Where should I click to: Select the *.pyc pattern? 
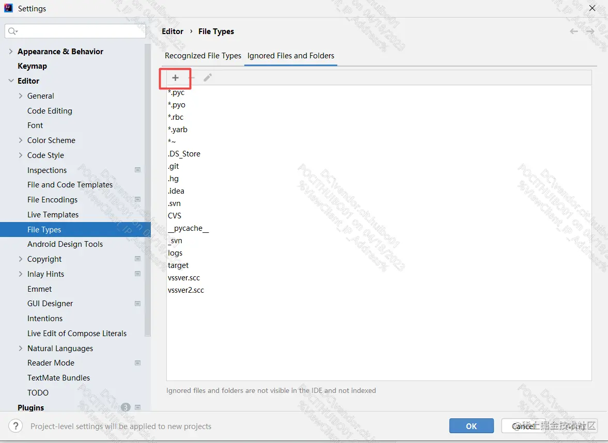click(x=176, y=92)
